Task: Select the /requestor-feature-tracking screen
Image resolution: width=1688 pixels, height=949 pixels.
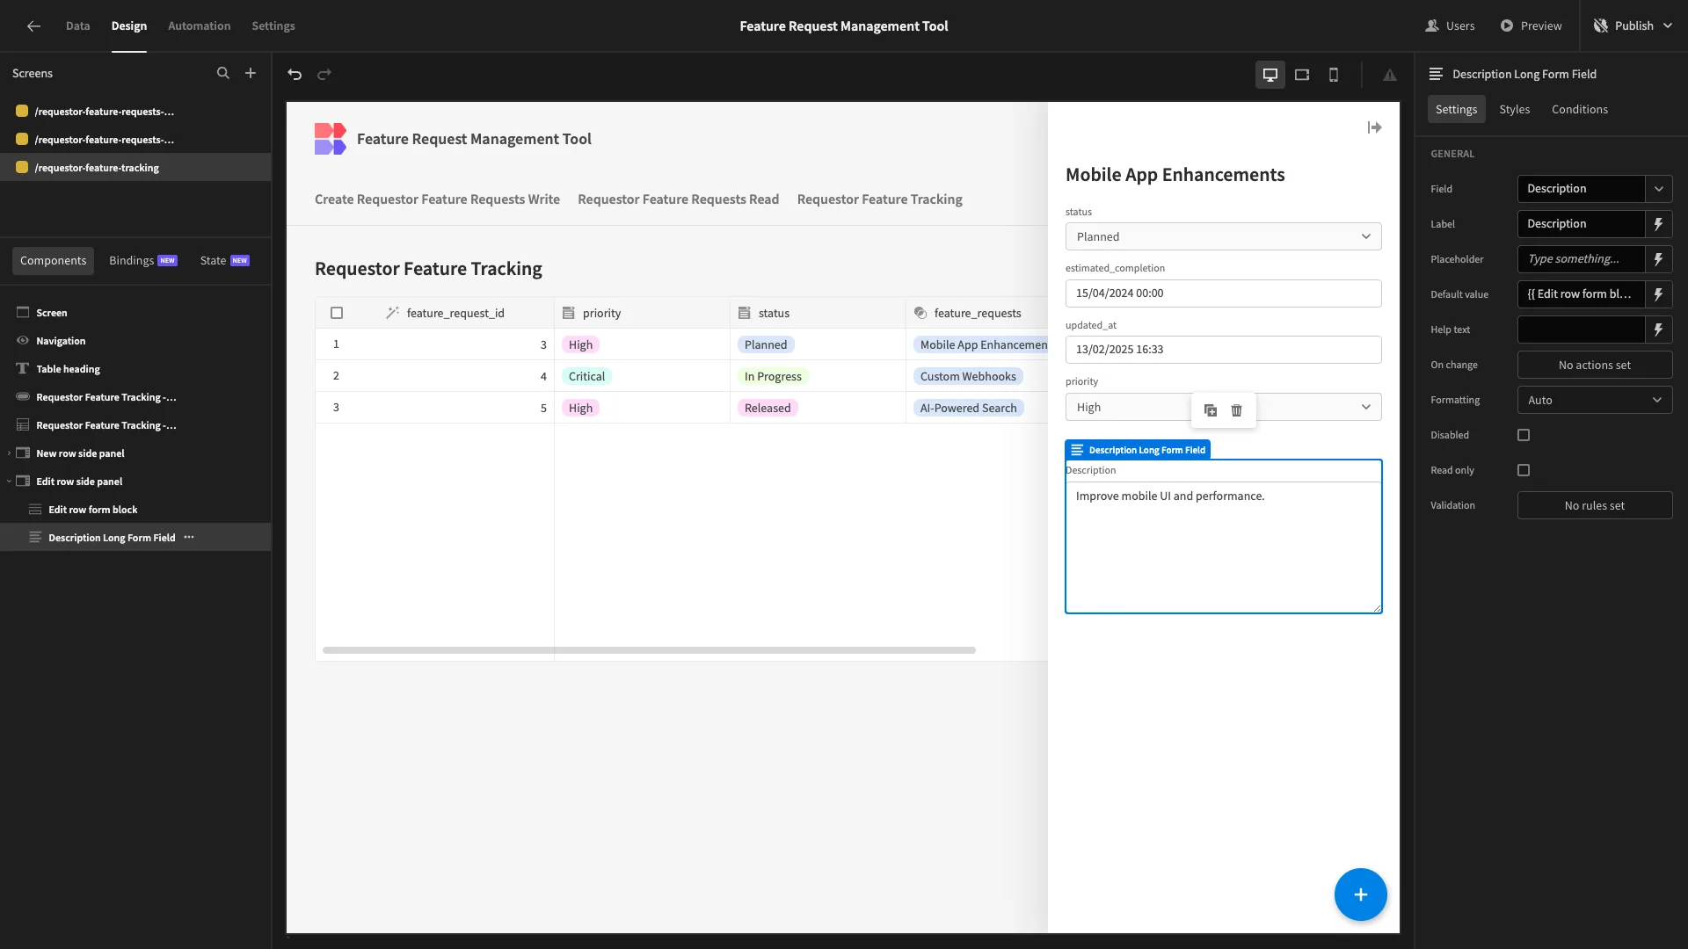Action: [x=135, y=168]
